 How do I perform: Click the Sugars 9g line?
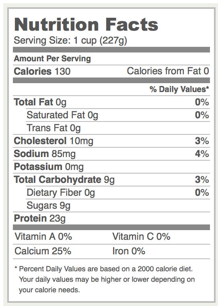(118, 205)
